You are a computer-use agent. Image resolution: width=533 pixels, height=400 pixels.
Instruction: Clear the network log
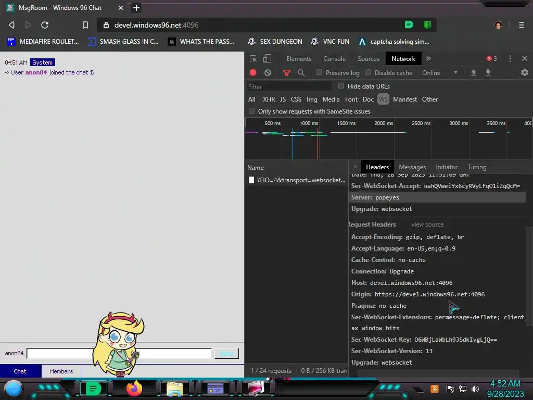coord(268,72)
